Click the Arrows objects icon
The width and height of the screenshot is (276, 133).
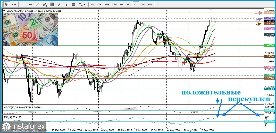[81, 4]
